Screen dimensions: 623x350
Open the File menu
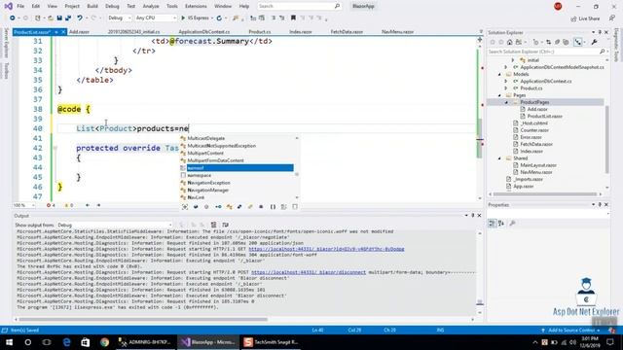20,7
